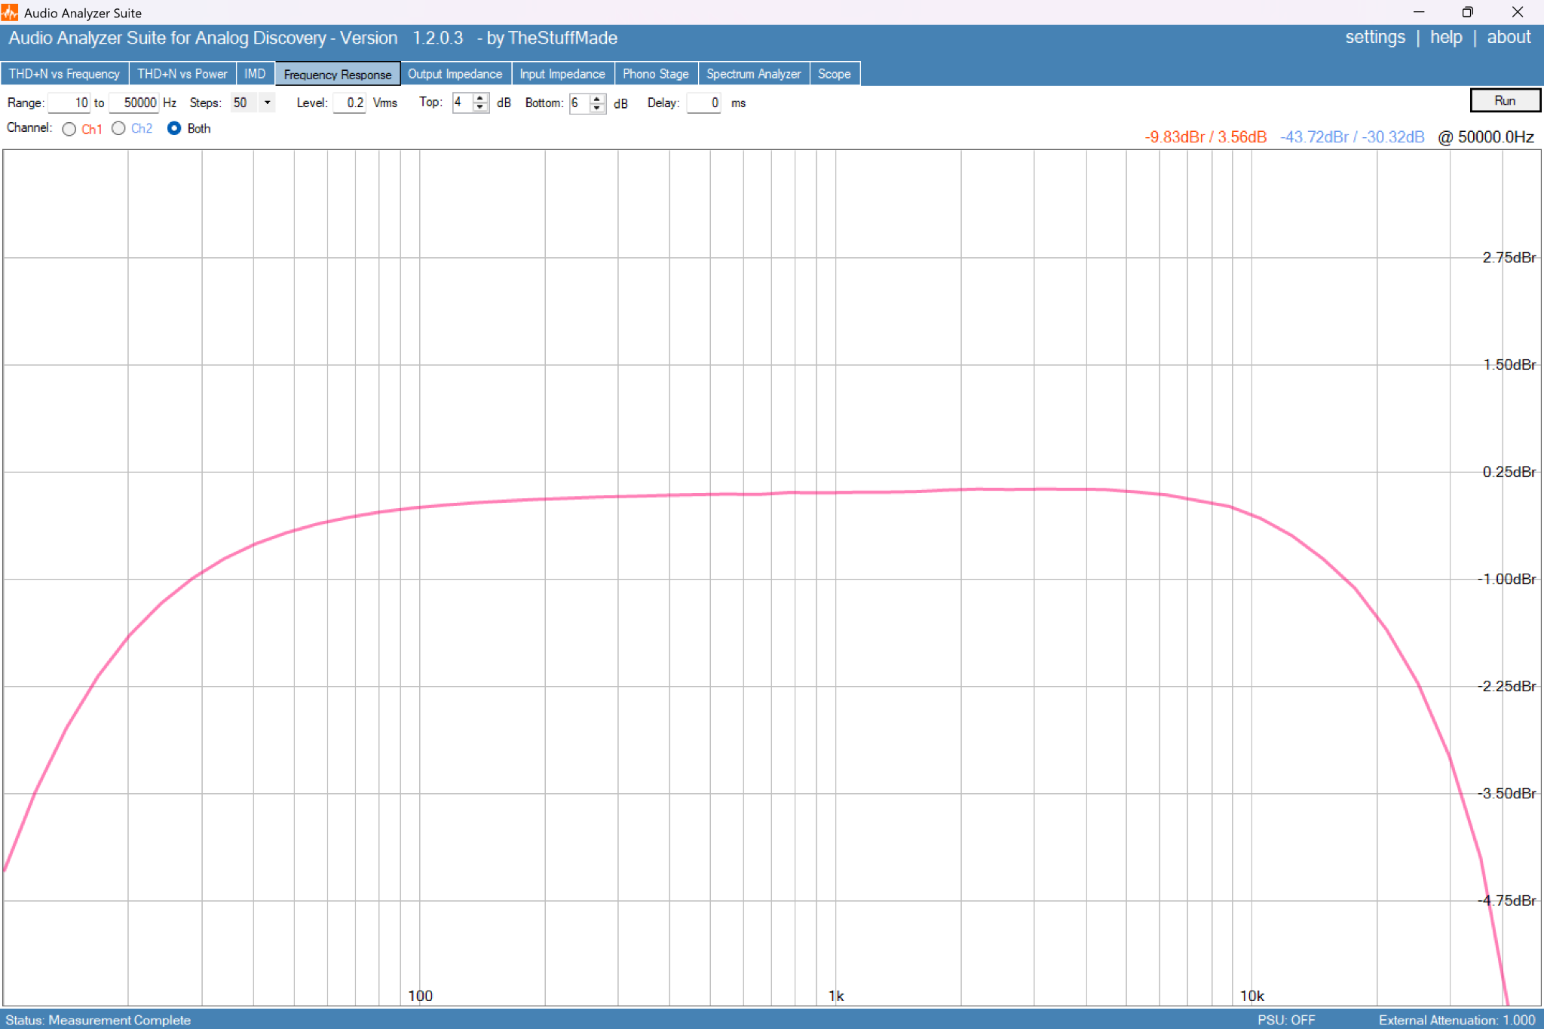This screenshot has height=1029, width=1544.
Task: Restore down the application window
Action: pos(1467,12)
